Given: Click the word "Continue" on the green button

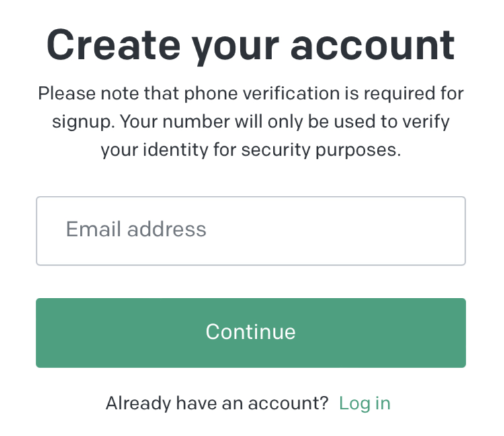Looking at the screenshot, I should [x=250, y=332].
